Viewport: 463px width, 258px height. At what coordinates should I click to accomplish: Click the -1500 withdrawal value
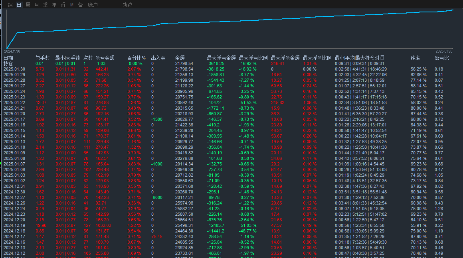(x=157, y=119)
